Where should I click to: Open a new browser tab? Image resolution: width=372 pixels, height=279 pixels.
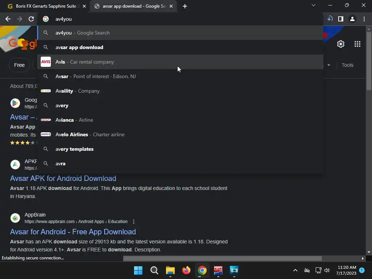point(185,6)
